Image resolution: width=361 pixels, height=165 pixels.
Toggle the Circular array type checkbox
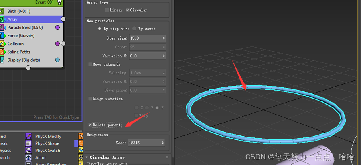click(x=128, y=10)
